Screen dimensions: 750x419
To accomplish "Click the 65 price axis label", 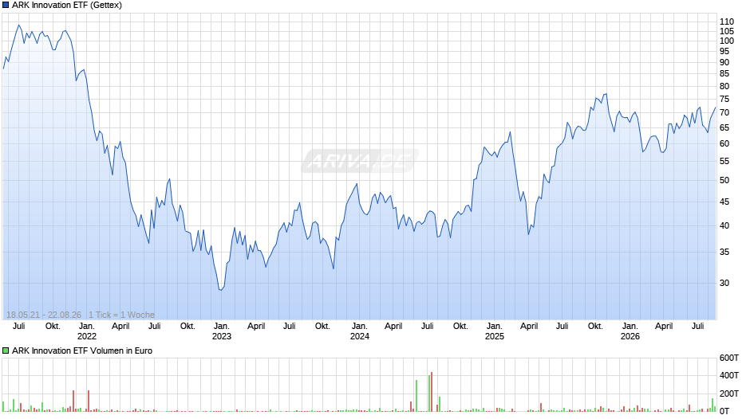I will tap(724, 127).
